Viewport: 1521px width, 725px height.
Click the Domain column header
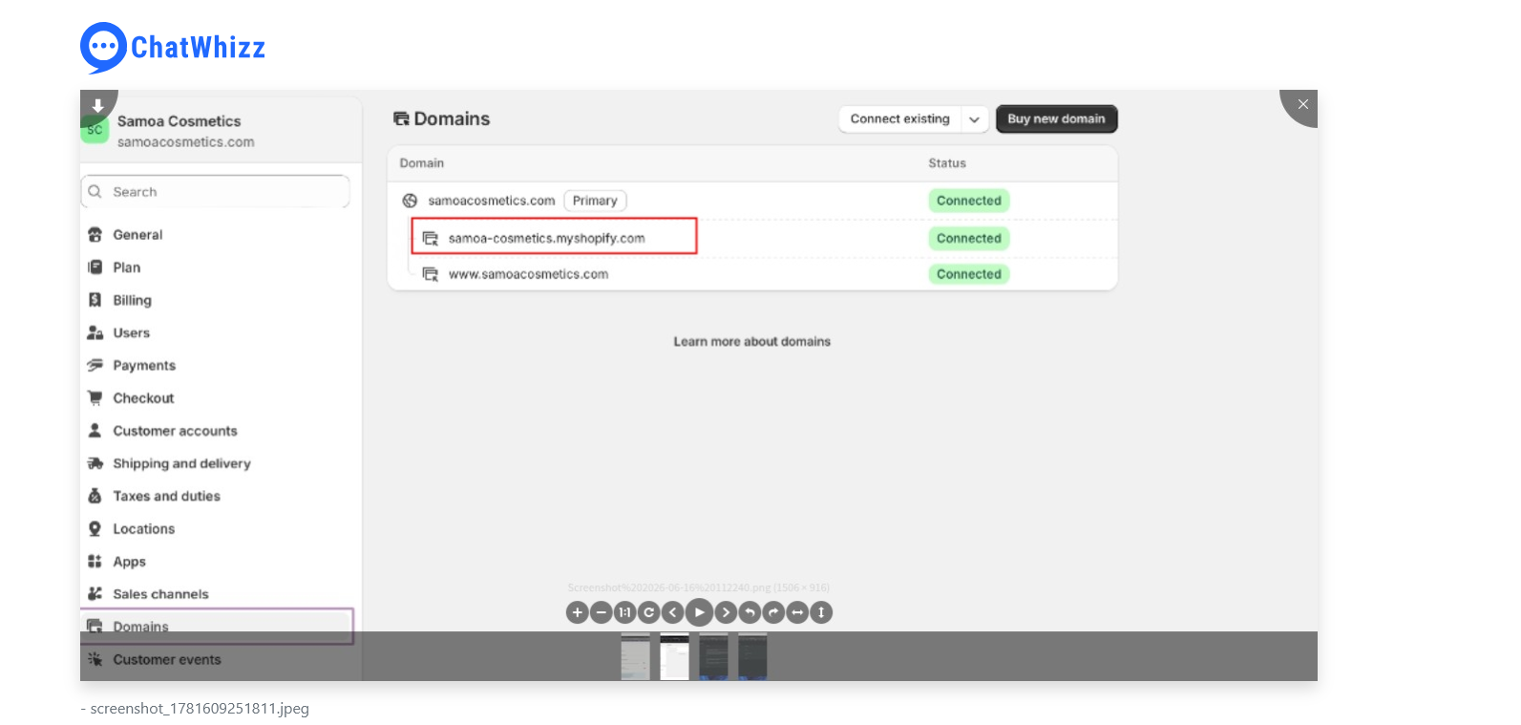(422, 163)
